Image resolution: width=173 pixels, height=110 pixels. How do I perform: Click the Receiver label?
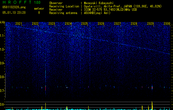(56, 10)
